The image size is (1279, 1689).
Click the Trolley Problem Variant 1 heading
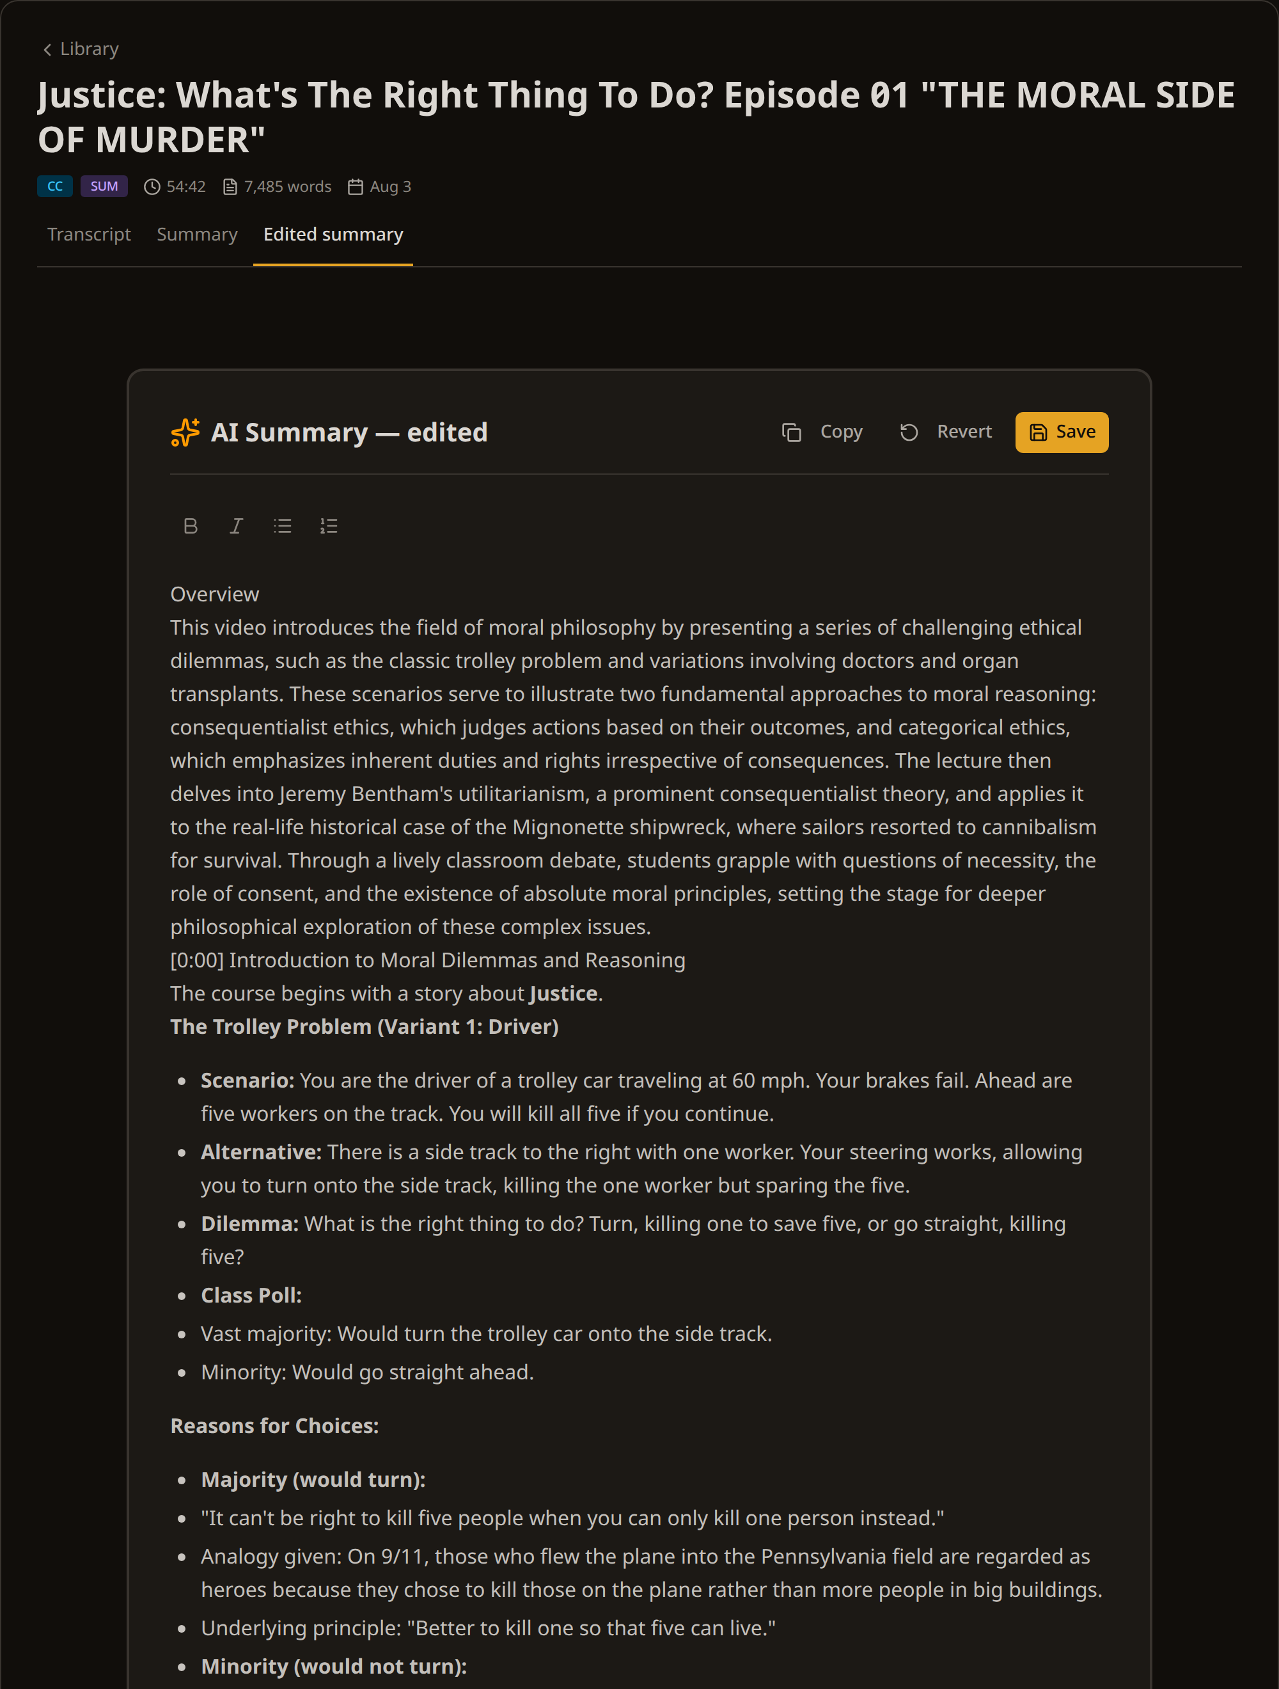[364, 1027]
